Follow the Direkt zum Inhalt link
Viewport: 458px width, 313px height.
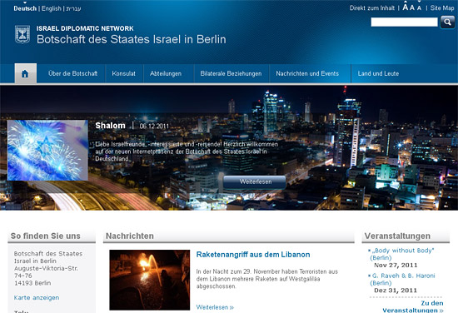coord(372,8)
